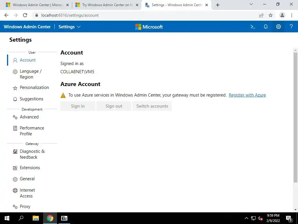Screen dimensions: 298x224
Task: Open Performance Profile settings
Action: (32, 131)
